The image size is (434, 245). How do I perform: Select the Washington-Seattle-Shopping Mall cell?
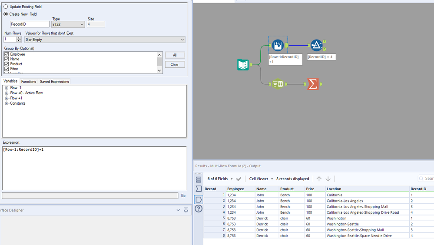[367, 230]
